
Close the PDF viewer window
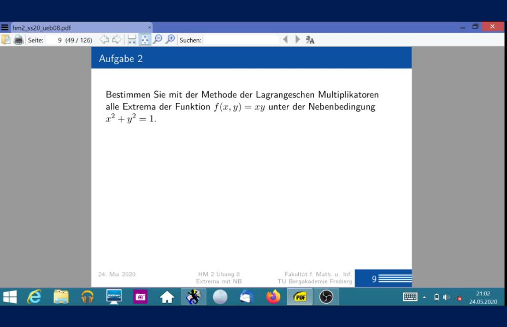[492, 27]
